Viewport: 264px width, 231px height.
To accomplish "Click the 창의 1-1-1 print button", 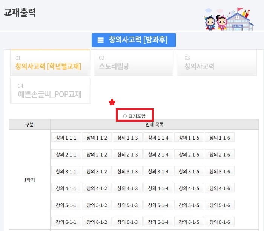I will click(66, 138).
